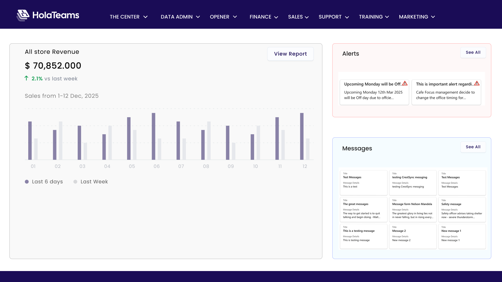
Task: Click See All in Messages panel
Action: 473,147
